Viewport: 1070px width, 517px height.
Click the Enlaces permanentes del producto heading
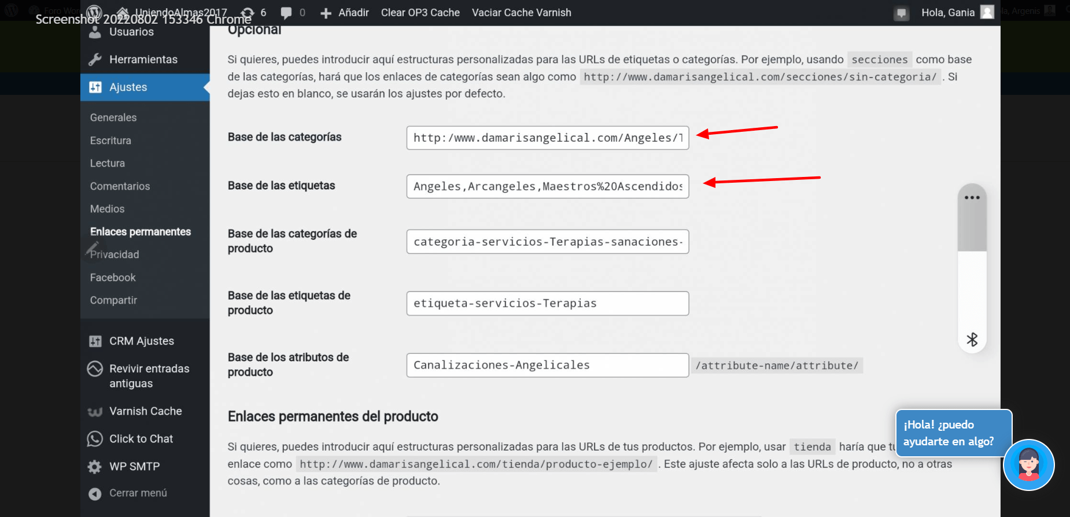pos(333,416)
